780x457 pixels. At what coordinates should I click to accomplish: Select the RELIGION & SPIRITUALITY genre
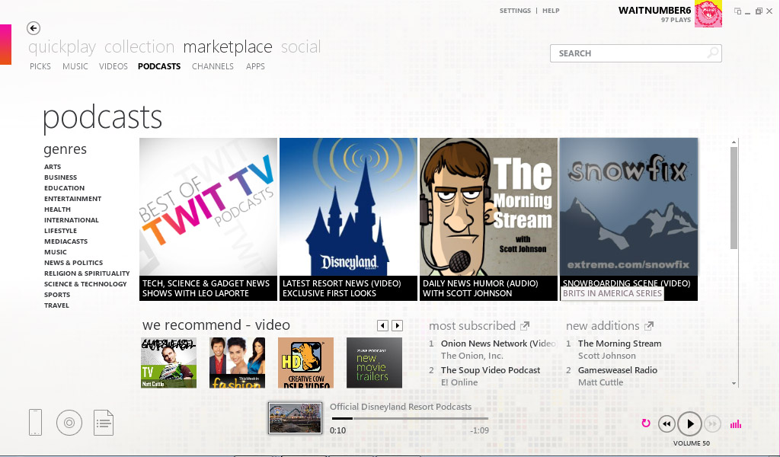(87, 273)
